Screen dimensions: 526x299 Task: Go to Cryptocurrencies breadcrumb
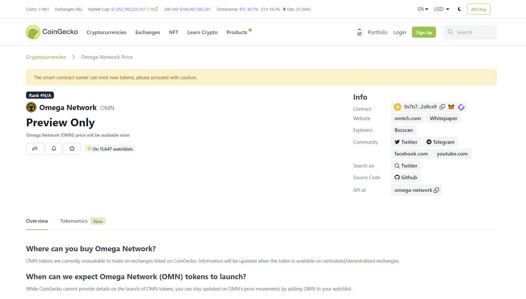pos(46,57)
